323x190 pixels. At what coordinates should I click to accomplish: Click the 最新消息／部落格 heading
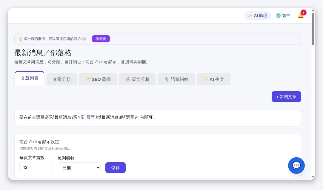tap(43, 53)
